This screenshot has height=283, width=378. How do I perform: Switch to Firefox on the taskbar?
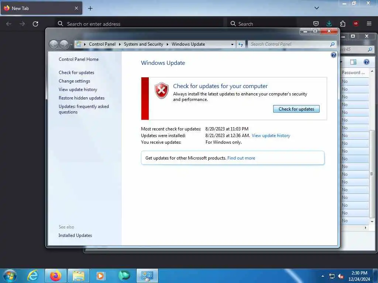click(x=56, y=276)
